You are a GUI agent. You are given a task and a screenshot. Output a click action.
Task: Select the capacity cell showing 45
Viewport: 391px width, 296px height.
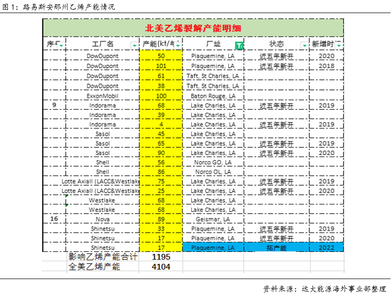point(161,134)
